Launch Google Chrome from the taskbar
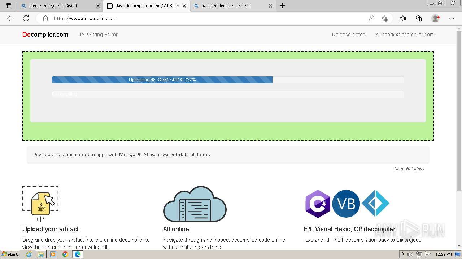The height and width of the screenshot is (259, 462). point(65,254)
